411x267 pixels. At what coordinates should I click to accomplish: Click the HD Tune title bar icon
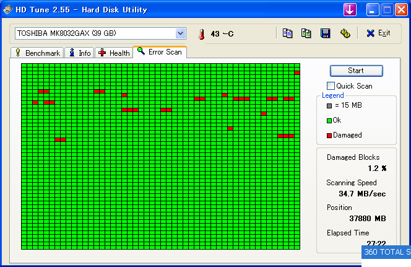click(7, 9)
